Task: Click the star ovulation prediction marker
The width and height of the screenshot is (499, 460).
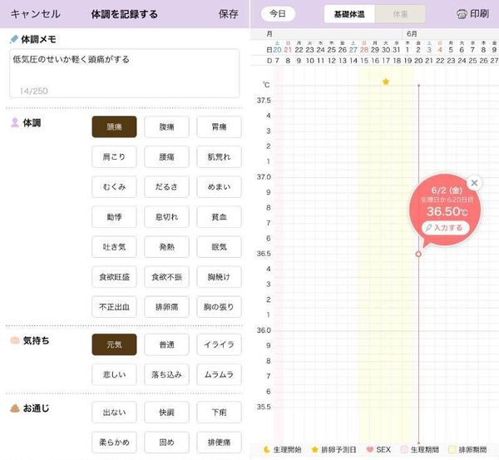Action: (386, 82)
